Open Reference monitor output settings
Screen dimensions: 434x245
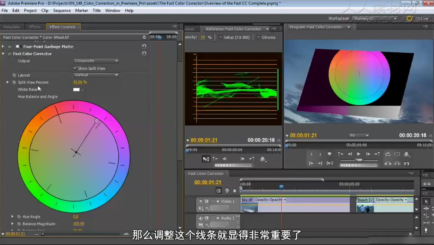[263, 159]
